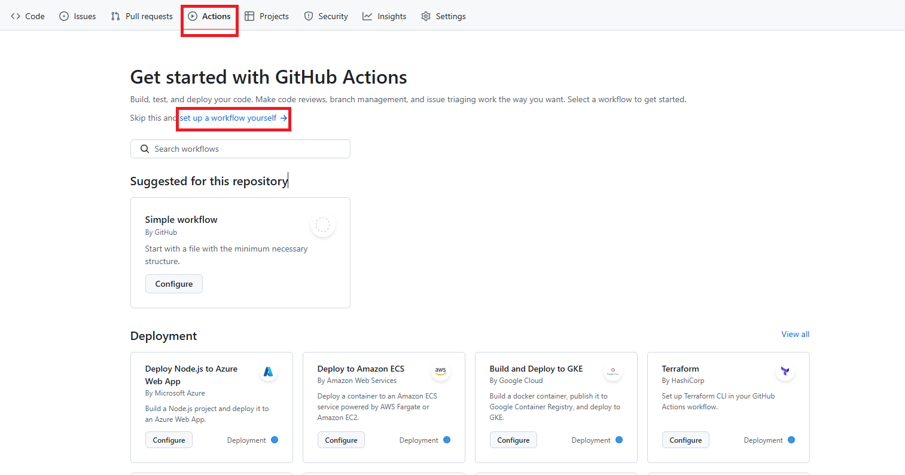The image size is (905, 475).
Task: Click the Google Cloud logo icon
Action: click(x=613, y=372)
